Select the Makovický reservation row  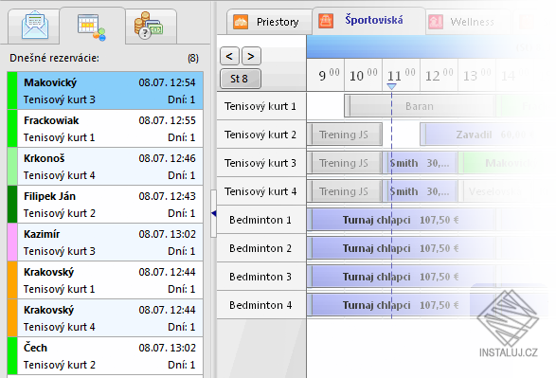(105, 90)
